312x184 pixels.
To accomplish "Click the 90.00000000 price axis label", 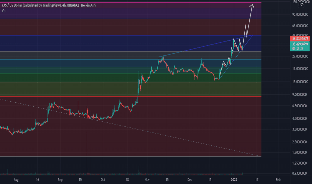I will tap(300, 14).
